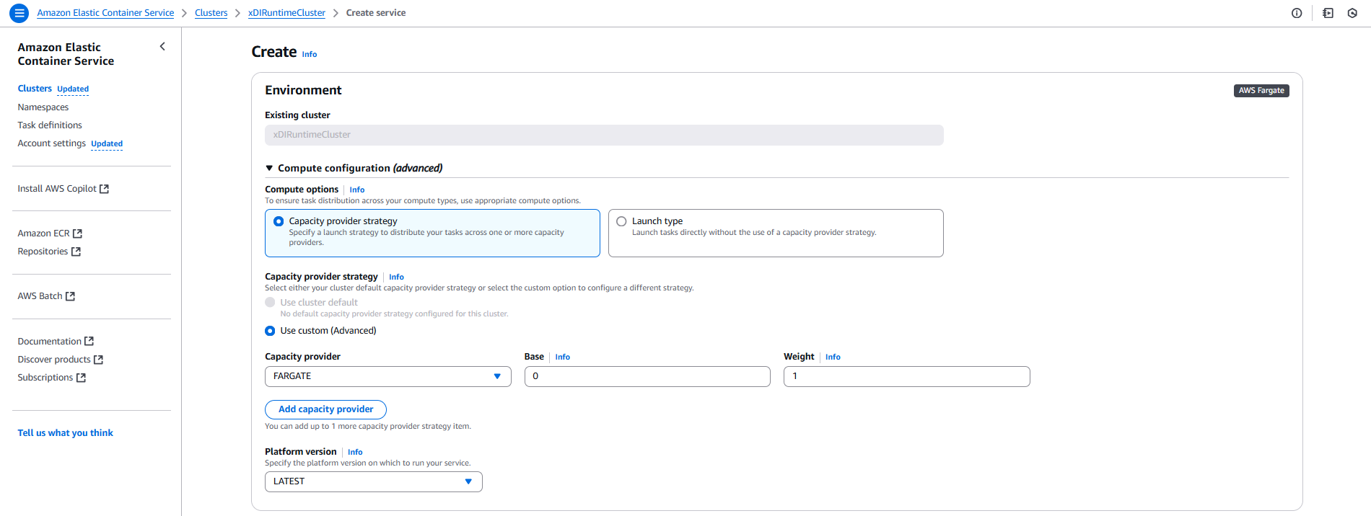Go to Clusters in side navigation

pyautogui.click(x=35, y=89)
